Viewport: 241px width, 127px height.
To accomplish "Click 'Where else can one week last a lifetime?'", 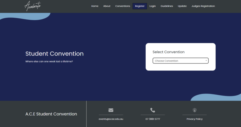I will [x=49, y=61].
